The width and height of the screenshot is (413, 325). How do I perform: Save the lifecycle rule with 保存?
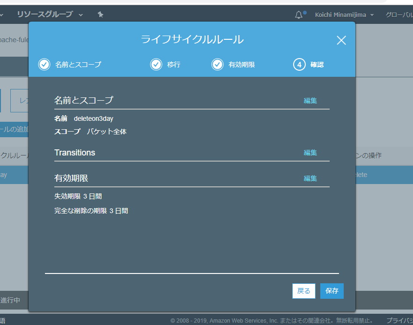(x=332, y=291)
